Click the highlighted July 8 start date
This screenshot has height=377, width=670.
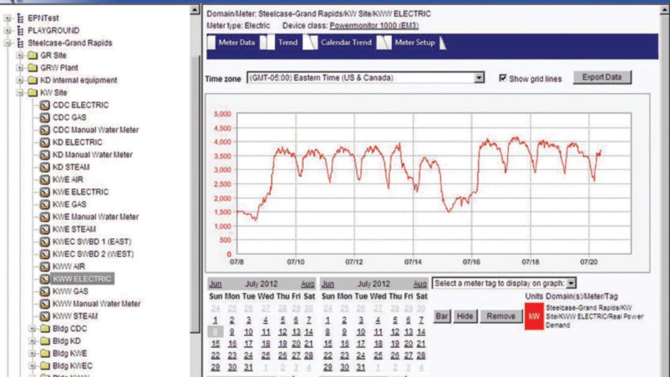click(x=215, y=331)
